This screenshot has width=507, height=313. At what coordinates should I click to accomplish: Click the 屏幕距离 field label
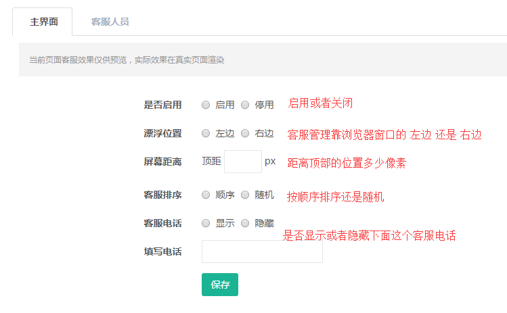tap(162, 162)
